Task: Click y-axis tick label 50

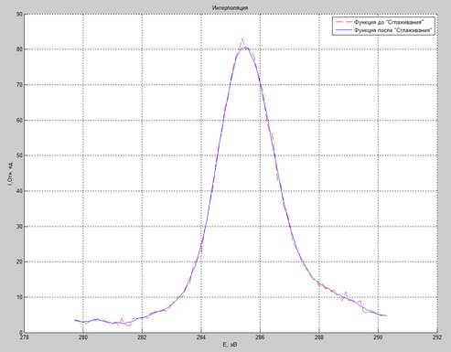Action: (x=19, y=155)
